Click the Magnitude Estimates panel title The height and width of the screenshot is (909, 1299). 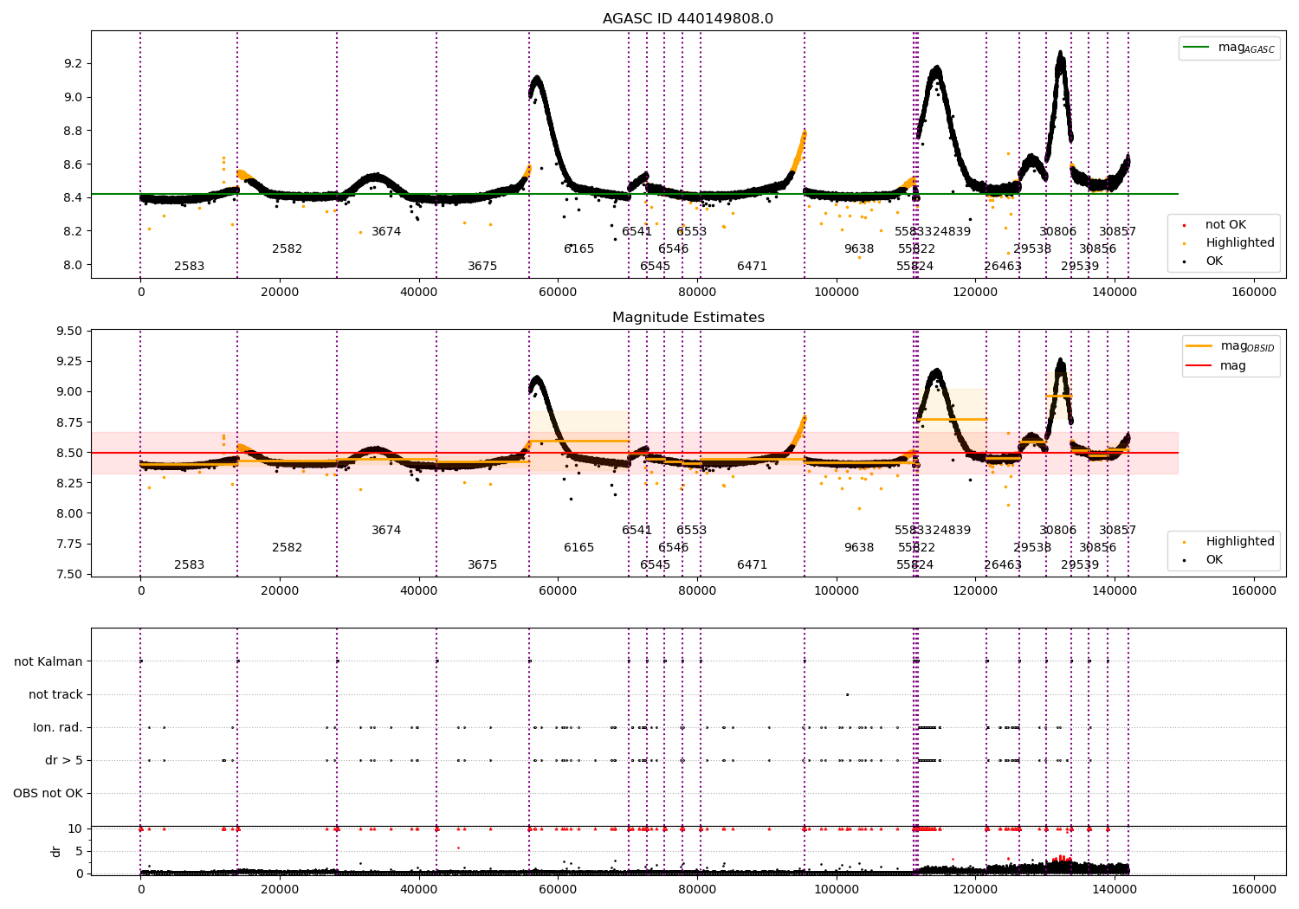pyautogui.click(x=688, y=318)
